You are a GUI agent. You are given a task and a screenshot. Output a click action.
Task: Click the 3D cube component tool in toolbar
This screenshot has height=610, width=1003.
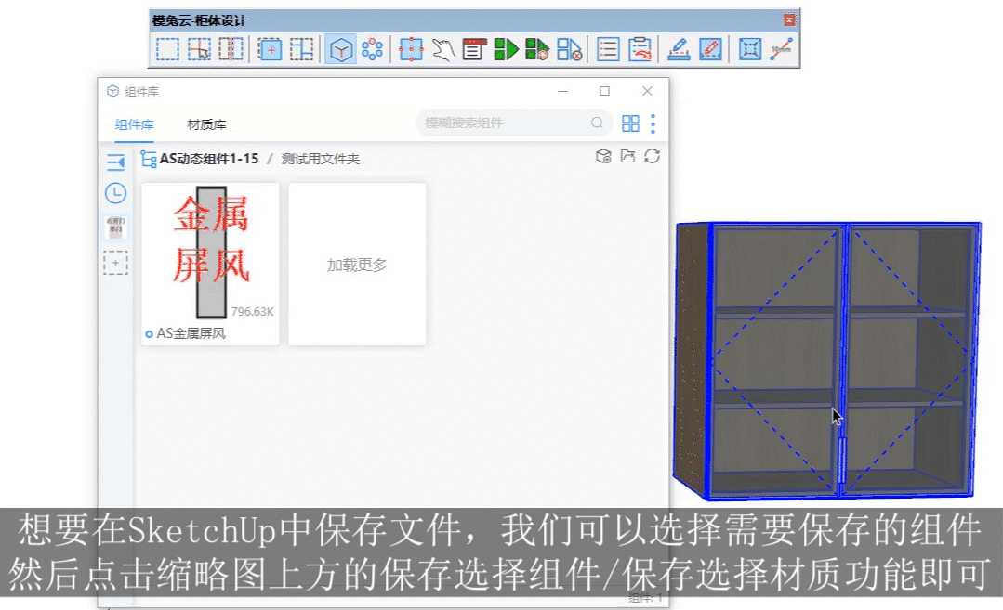[x=341, y=49]
